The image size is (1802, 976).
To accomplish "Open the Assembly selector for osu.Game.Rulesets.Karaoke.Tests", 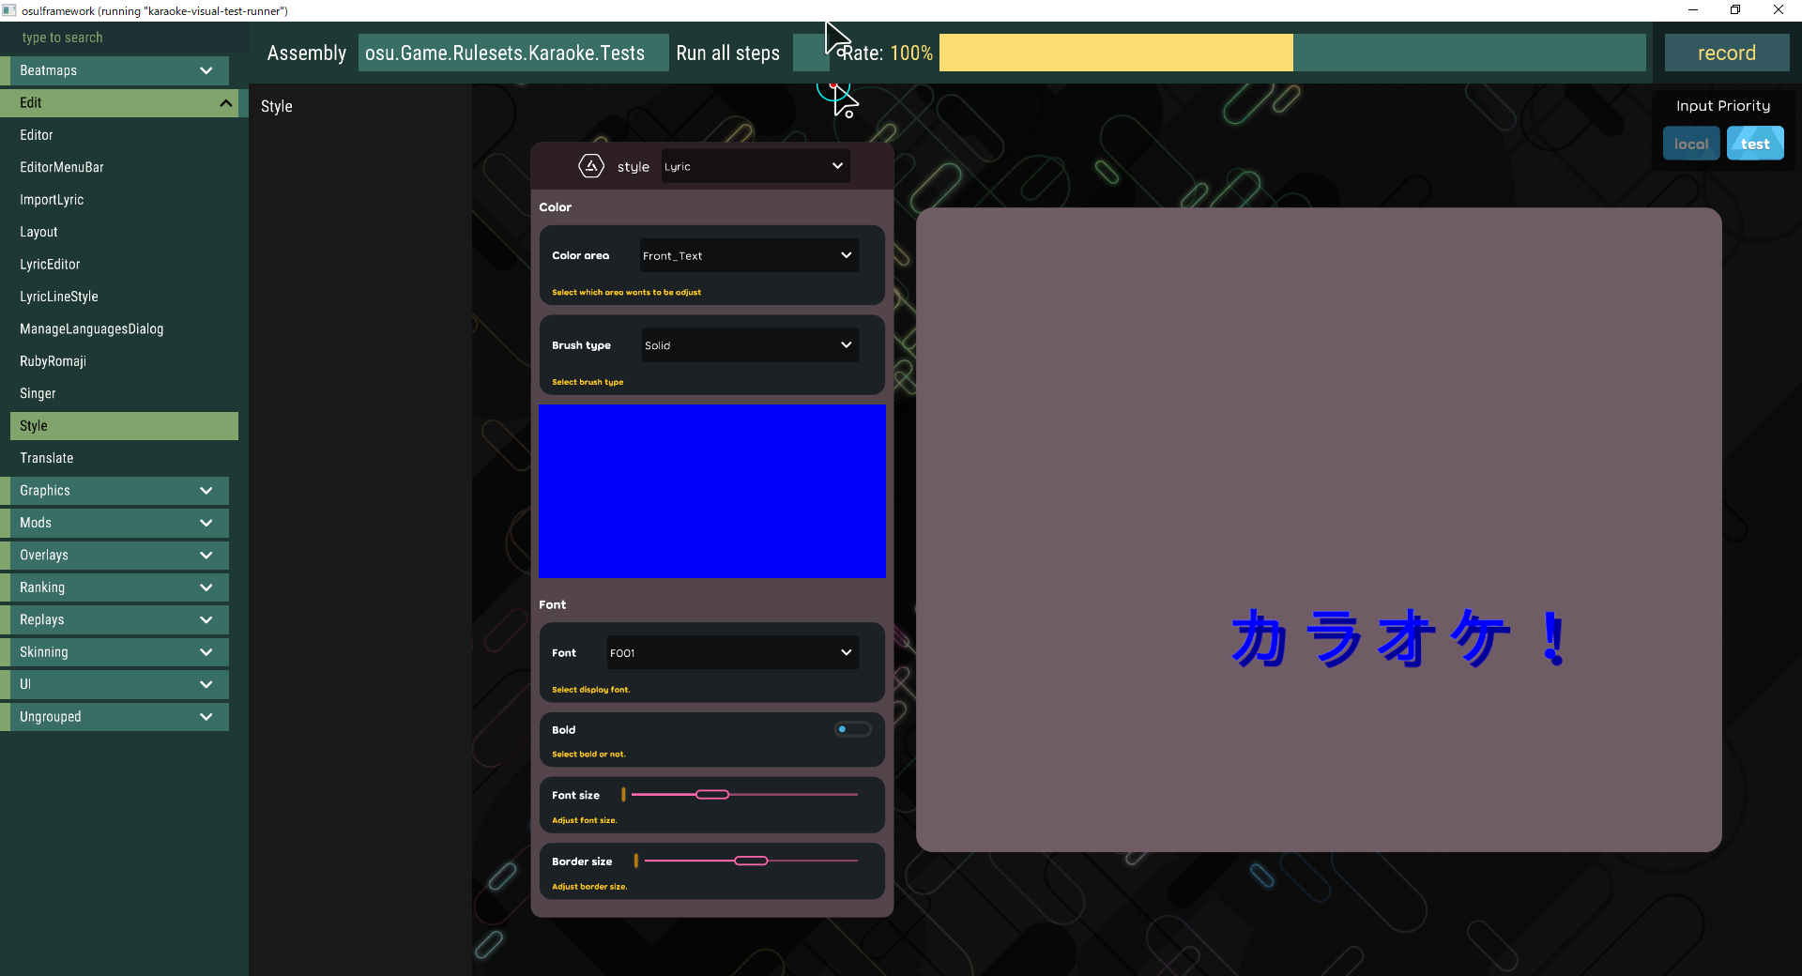I will [512, 53].
